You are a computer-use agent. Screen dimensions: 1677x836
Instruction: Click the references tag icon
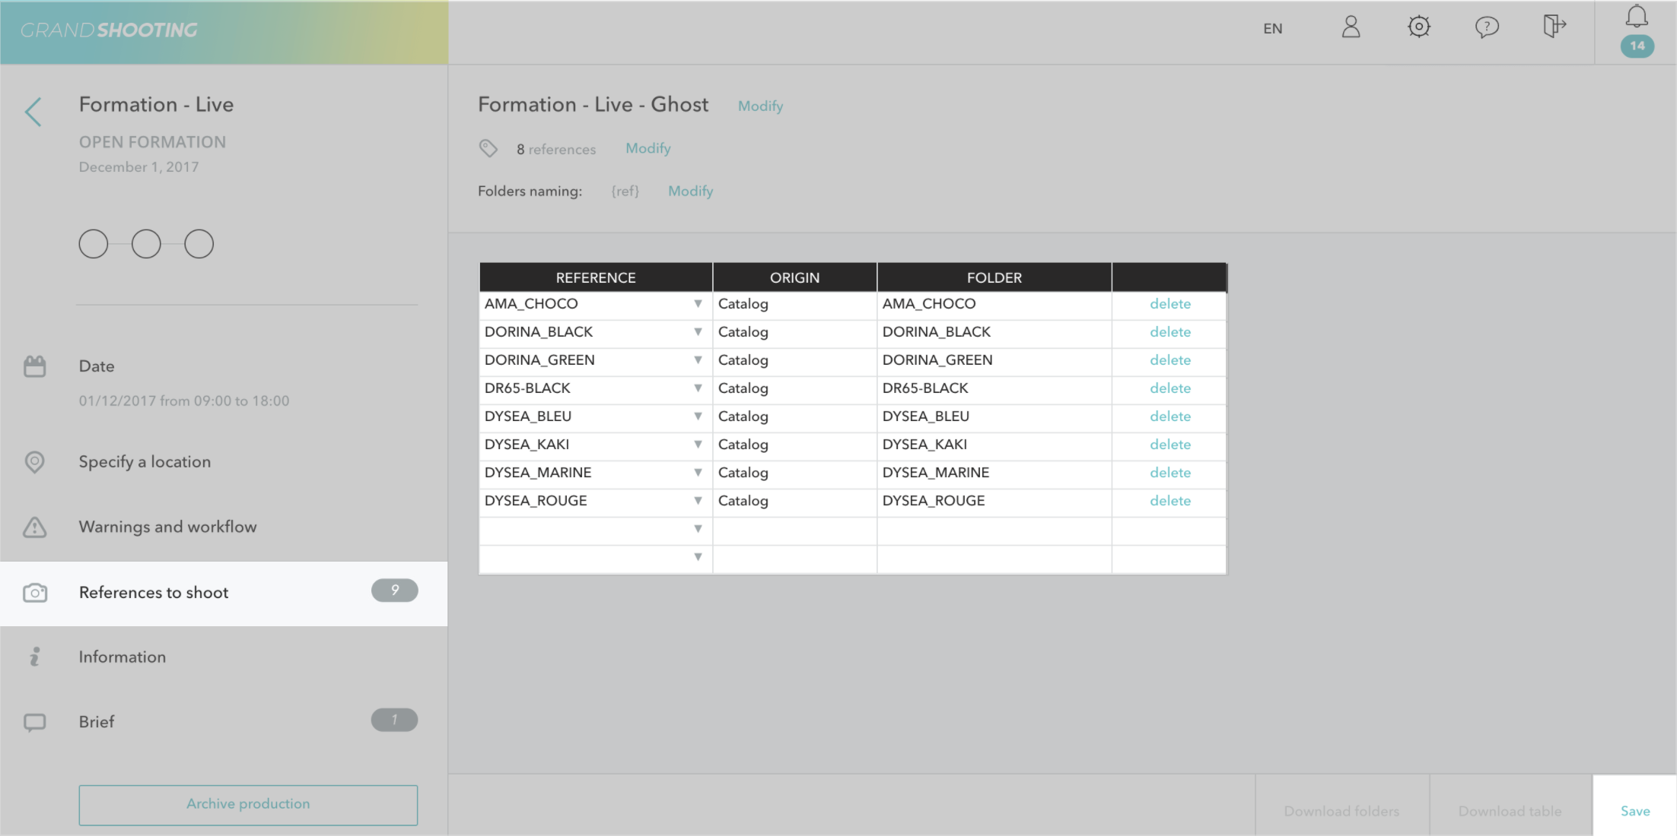click(x=488, y=148)
